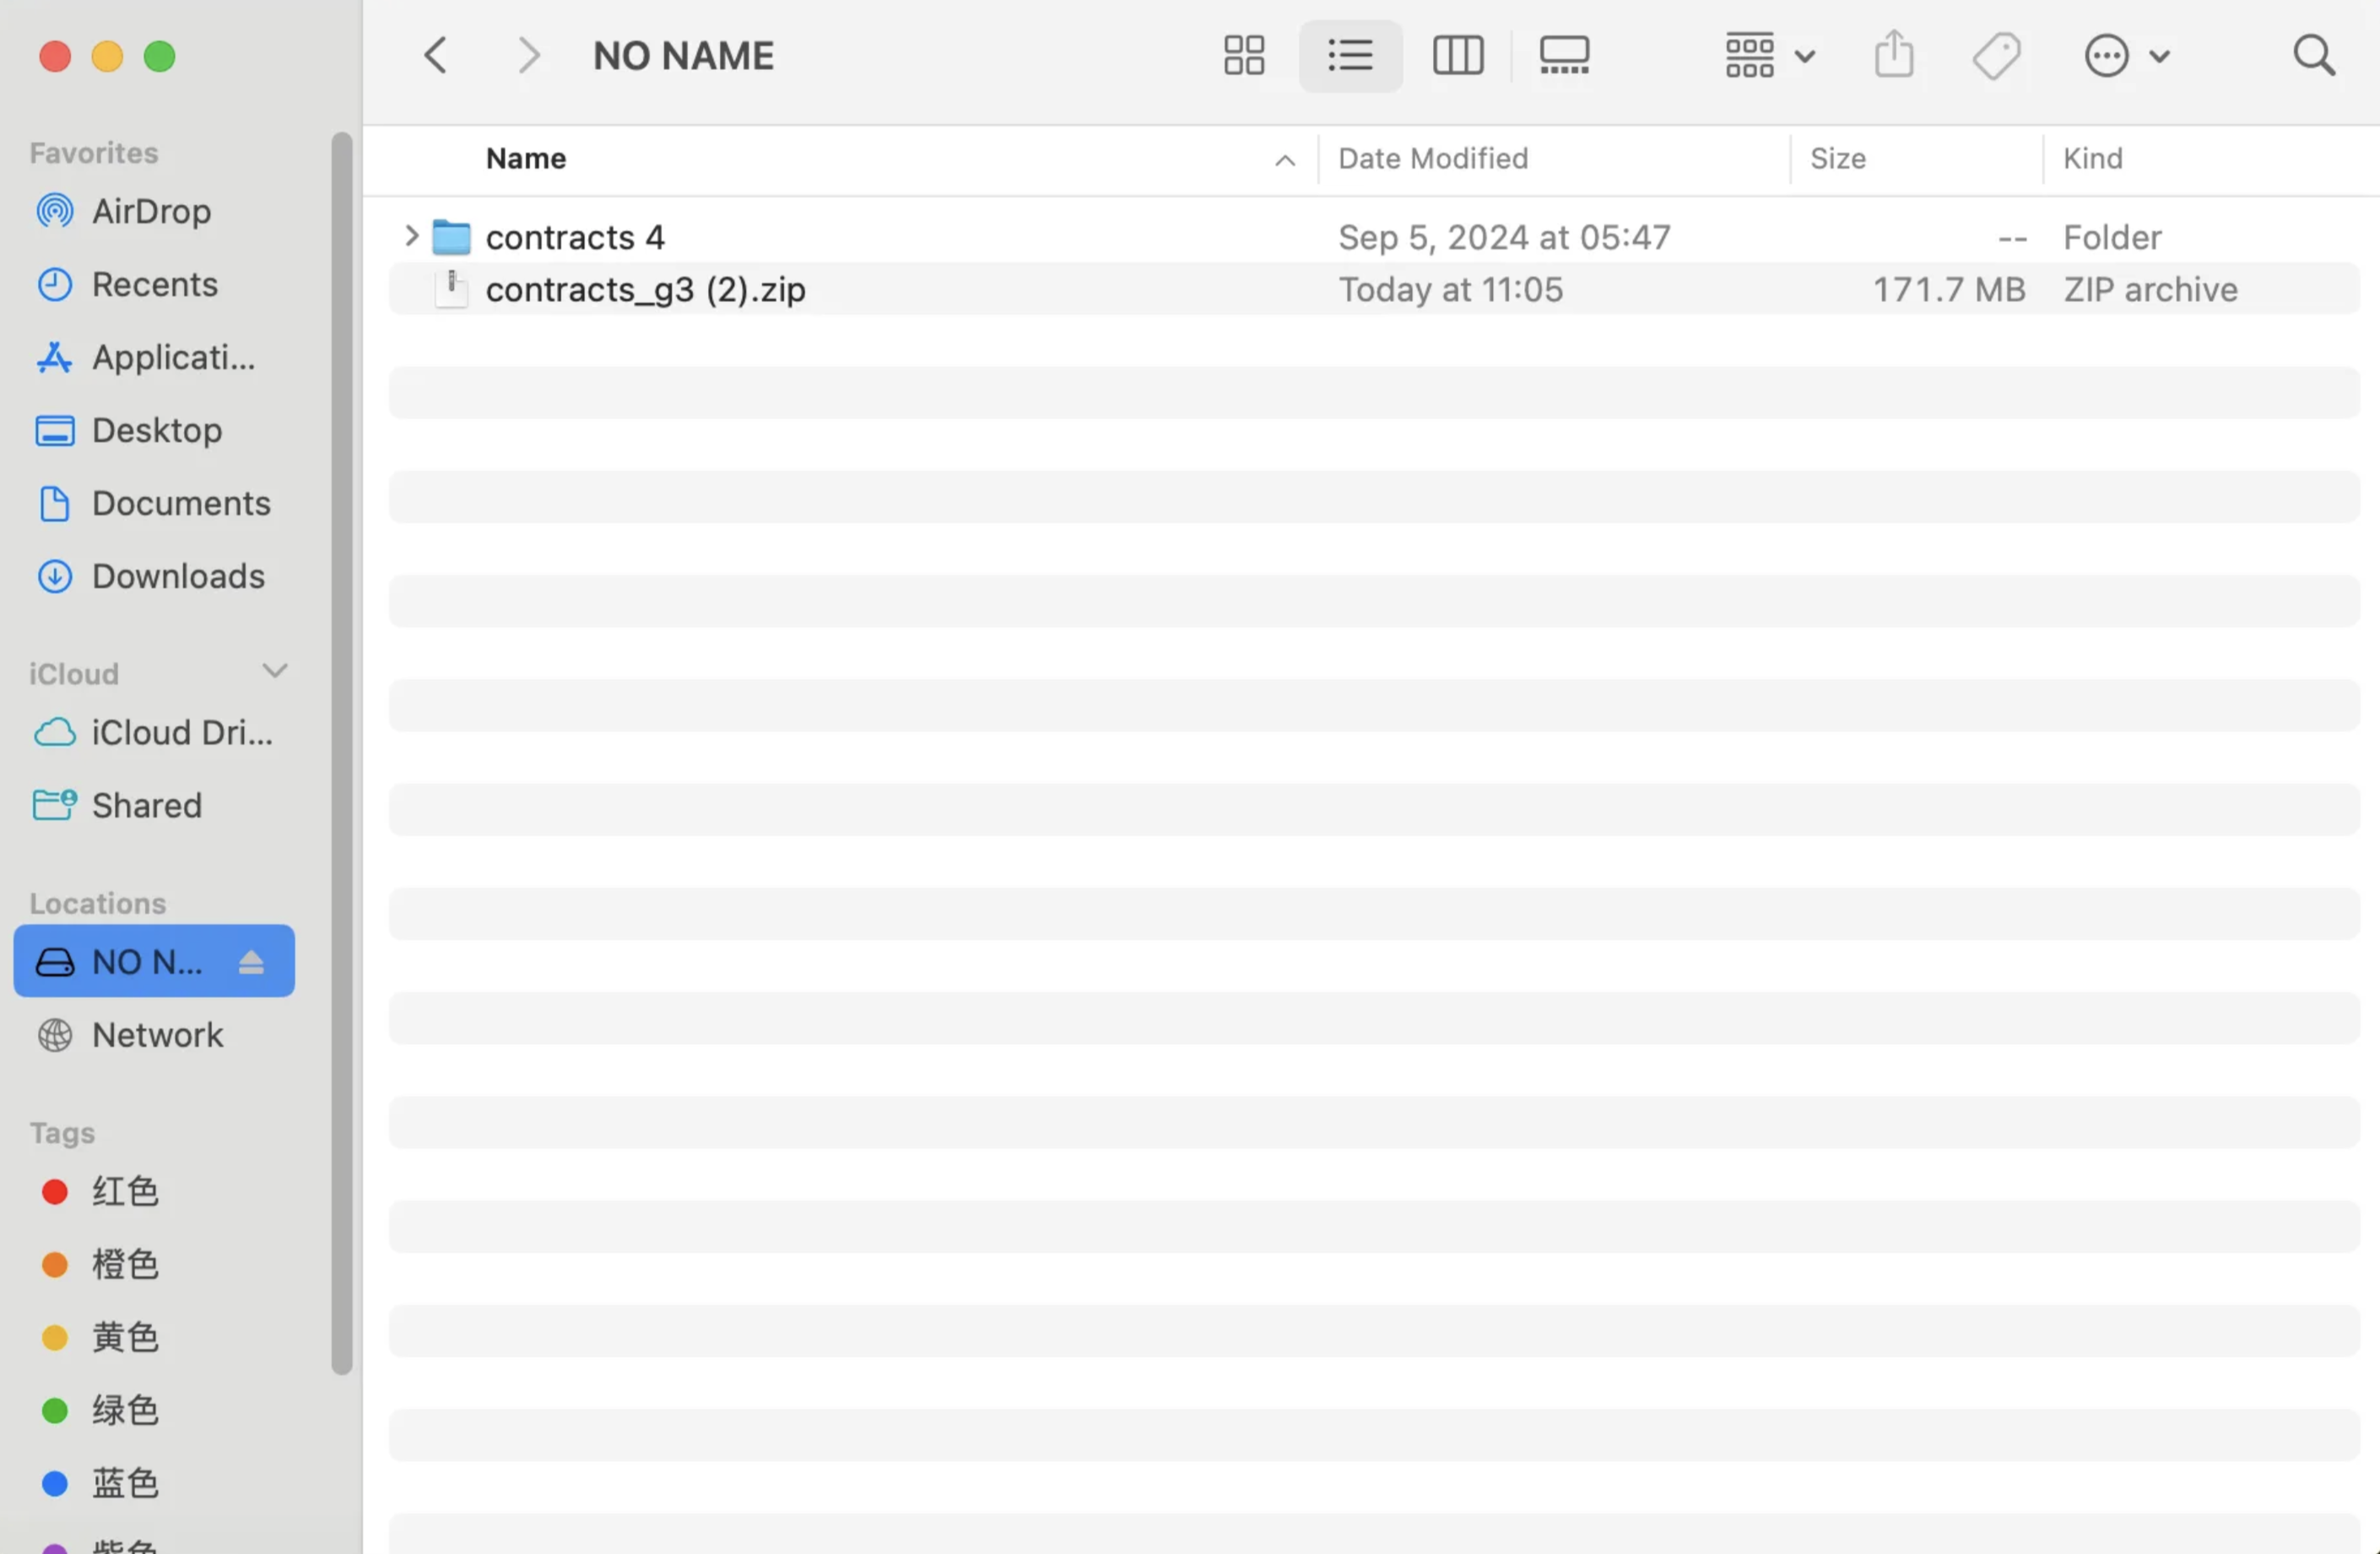The width and height of the screenshot is (2380, 1554).
Task: Go back with the left arrow
Action: (436, 55)
